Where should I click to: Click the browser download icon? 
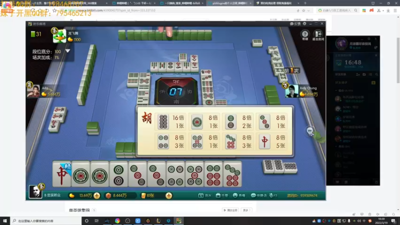(388, 10)
